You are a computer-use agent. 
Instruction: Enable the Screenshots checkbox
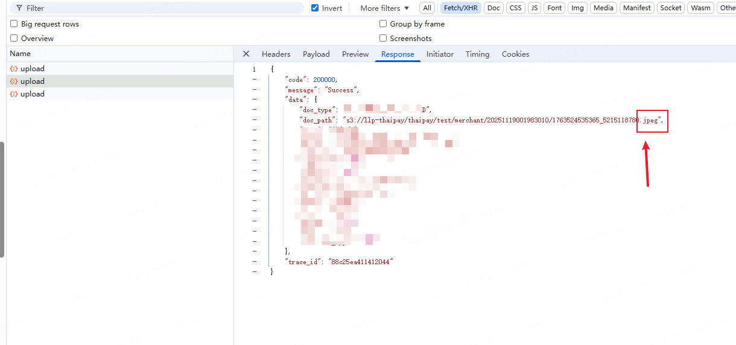(383, 39)
